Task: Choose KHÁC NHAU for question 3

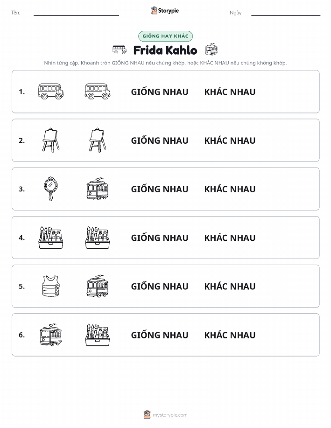Action: 230,189
